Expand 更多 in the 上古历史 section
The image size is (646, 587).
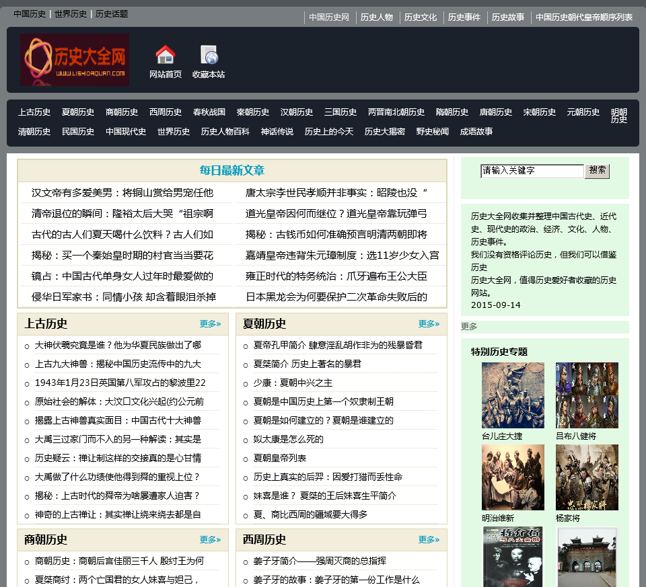210,324
